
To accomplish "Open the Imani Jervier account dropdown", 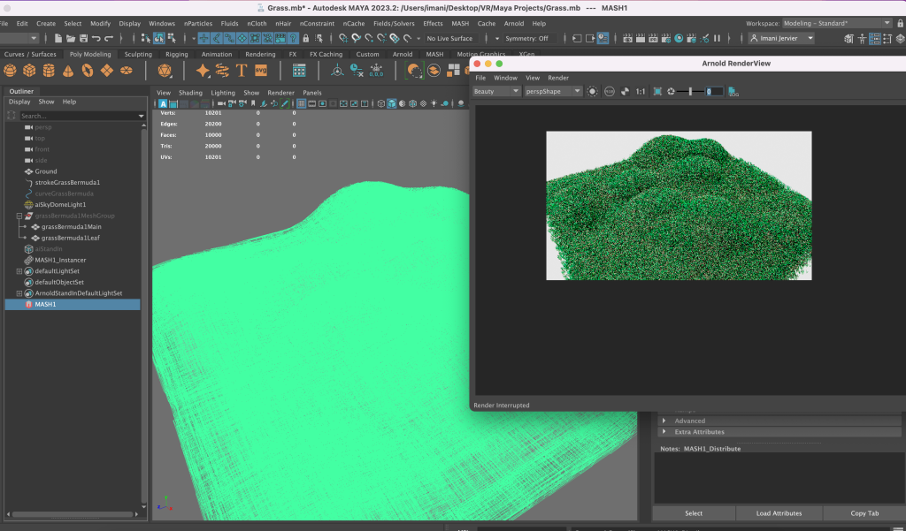I will coord(782,38).
